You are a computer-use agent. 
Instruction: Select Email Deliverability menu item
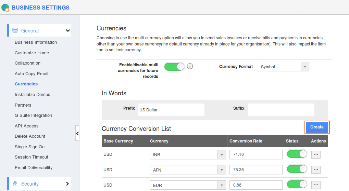tap(34, 168)
